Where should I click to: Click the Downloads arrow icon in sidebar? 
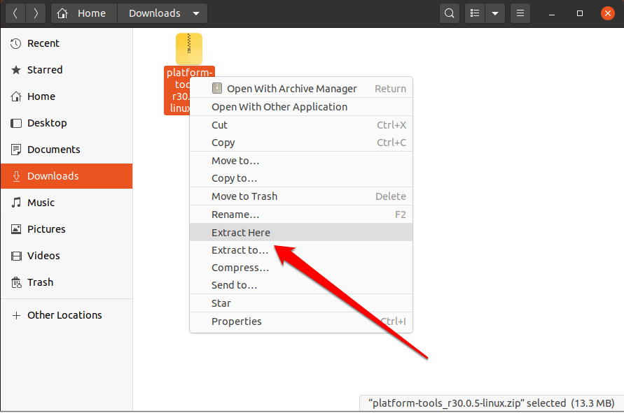pos(16,176)
